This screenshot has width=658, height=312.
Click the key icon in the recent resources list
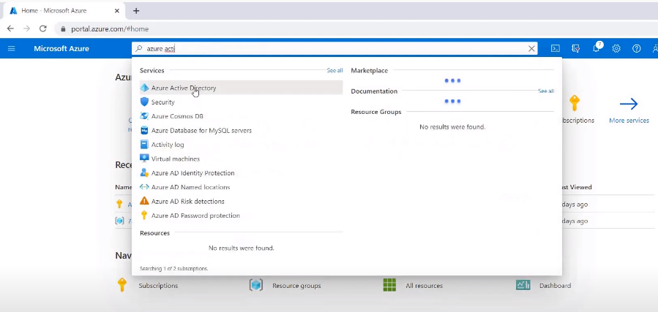coord(119,204)
